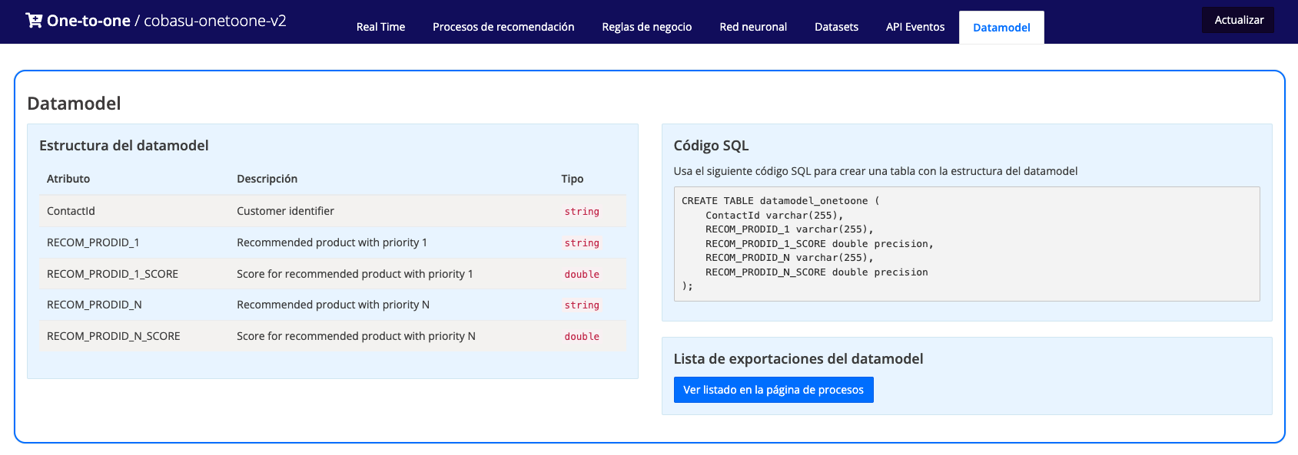
Task: Click the cobasu-onetoone-v2 project name
Action: [215, 21]
